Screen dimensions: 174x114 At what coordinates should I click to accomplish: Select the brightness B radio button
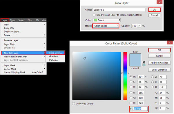[131, 87]
